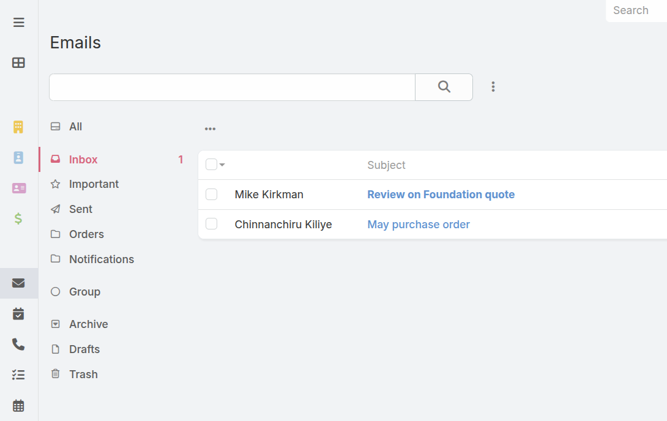The width and height of the screenshot is (667, 421).
Task: Open the hamburger navigation menu
Action: [18, 23]
